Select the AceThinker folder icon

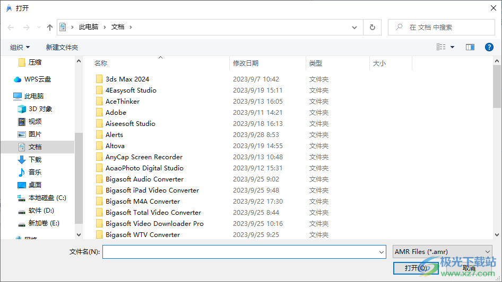[x=99, y=101]
